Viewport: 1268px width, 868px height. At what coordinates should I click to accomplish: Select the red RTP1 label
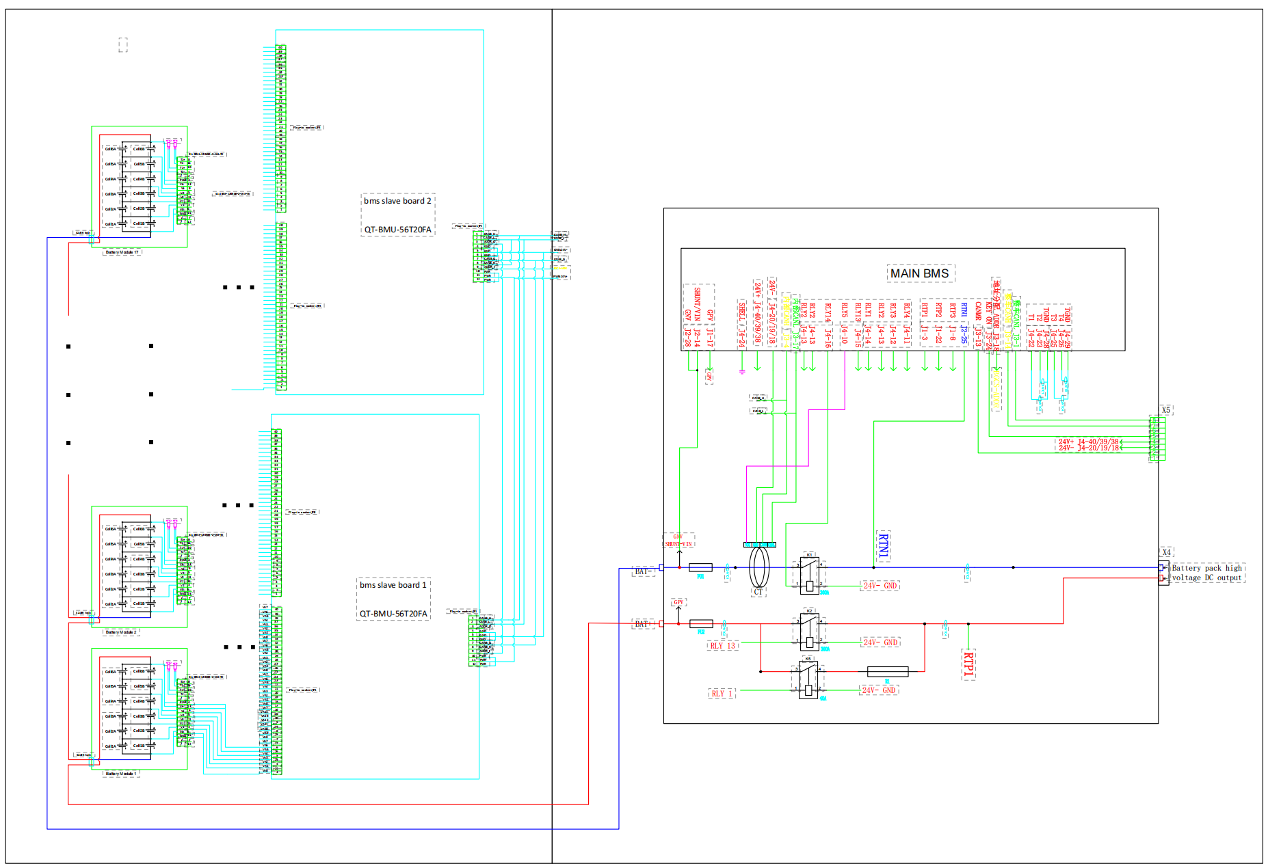(968, 664)
